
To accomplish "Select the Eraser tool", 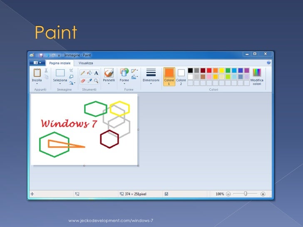I will click(83, 81).
